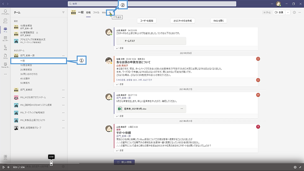Open the user profile avatar

[278, 4]
